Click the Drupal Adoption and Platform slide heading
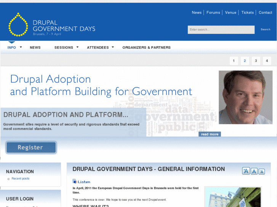This screenshot has width=277, height=207. (x=66, y=115)
